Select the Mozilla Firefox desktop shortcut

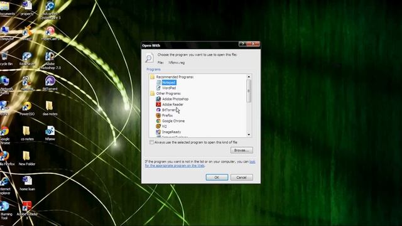coord(7,158)
